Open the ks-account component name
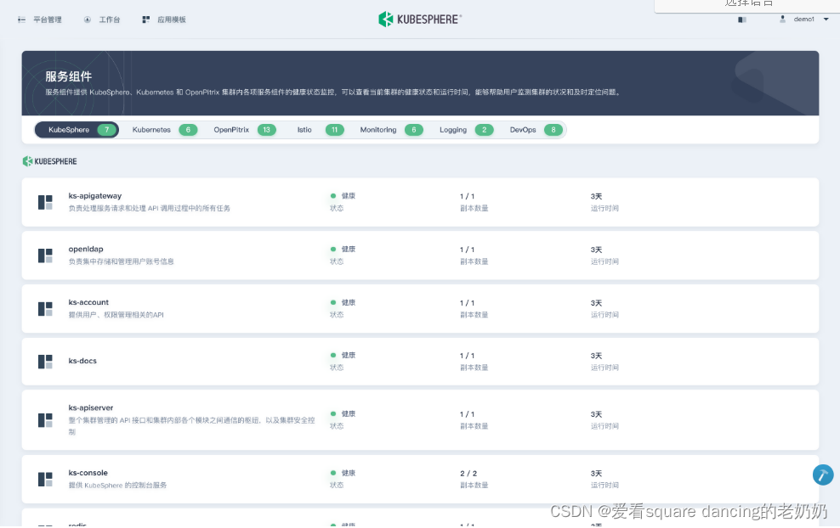The width and height of the screenshot is (840, 528). click(88, 302)
